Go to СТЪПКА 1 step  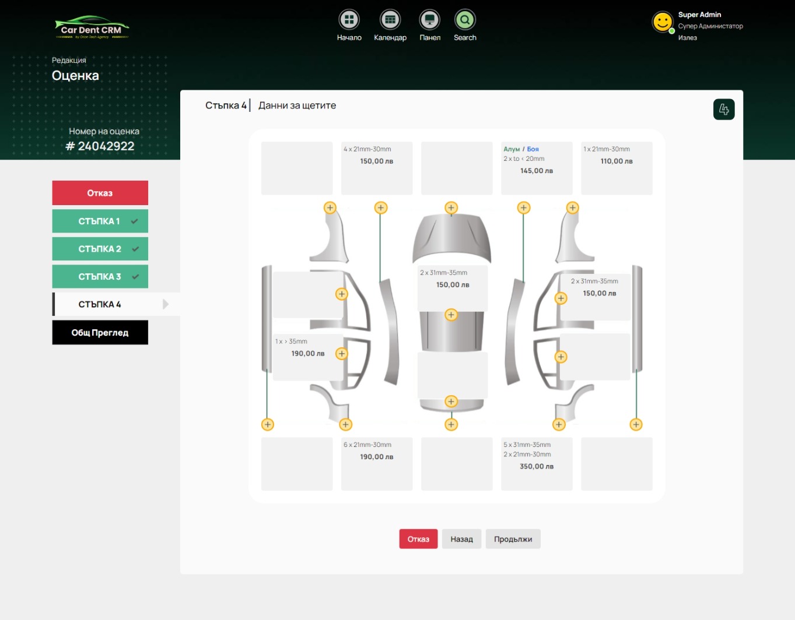tap(100, 221)
